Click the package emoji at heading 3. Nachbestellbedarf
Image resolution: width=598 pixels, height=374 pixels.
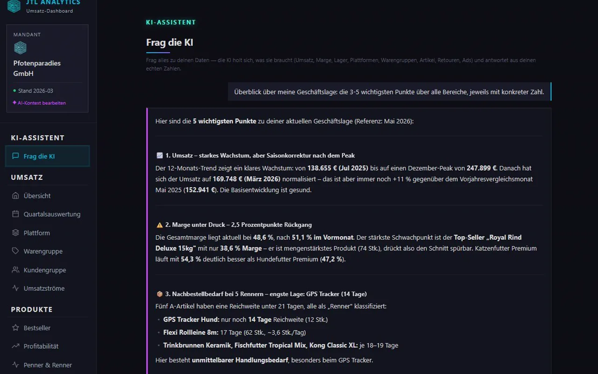pyautogui.click(x=159, y=294)
